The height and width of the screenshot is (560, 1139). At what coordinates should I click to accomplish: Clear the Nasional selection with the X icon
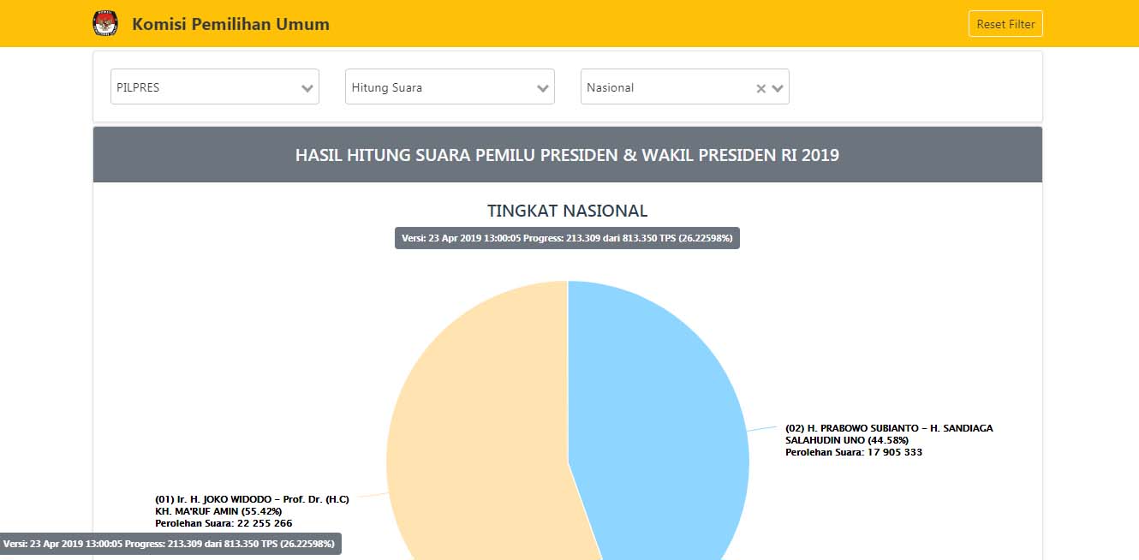(x=760, y=88)
